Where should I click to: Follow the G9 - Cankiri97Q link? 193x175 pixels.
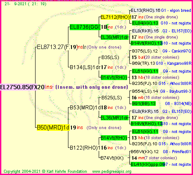pos(177,51)
